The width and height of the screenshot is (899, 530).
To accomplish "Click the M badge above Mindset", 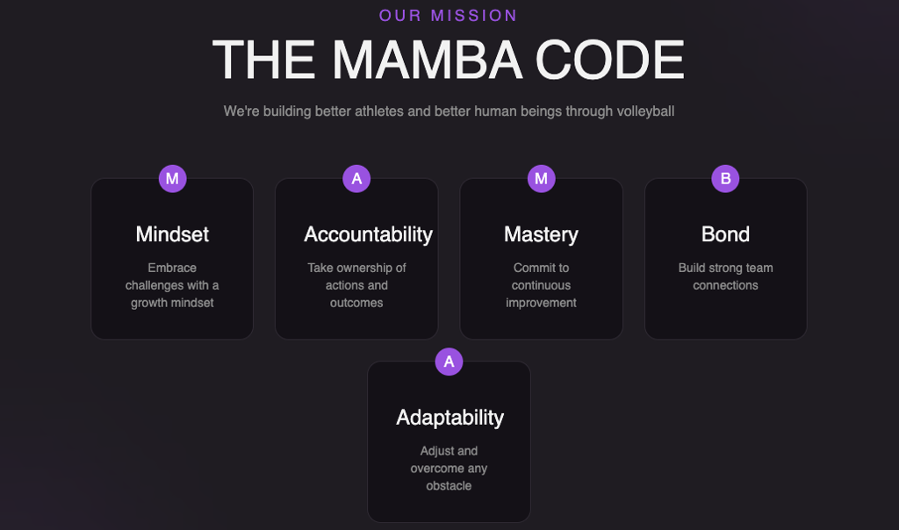I will tap(172, 179).
